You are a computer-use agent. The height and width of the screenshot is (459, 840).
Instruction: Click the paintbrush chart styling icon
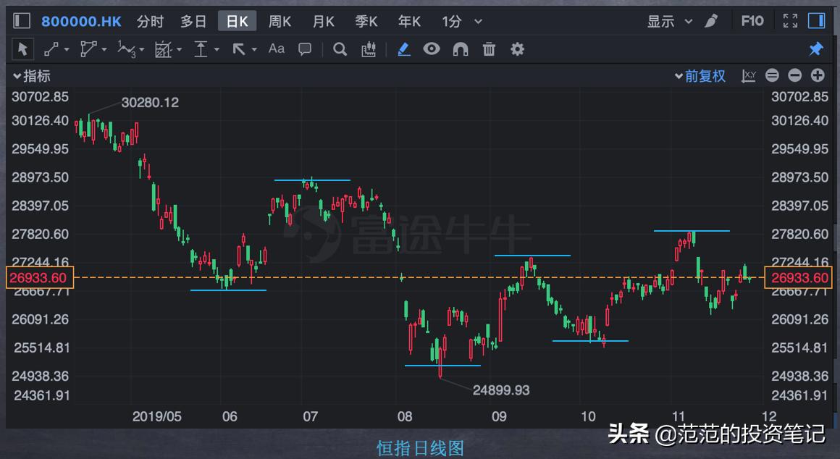point(710,21)
